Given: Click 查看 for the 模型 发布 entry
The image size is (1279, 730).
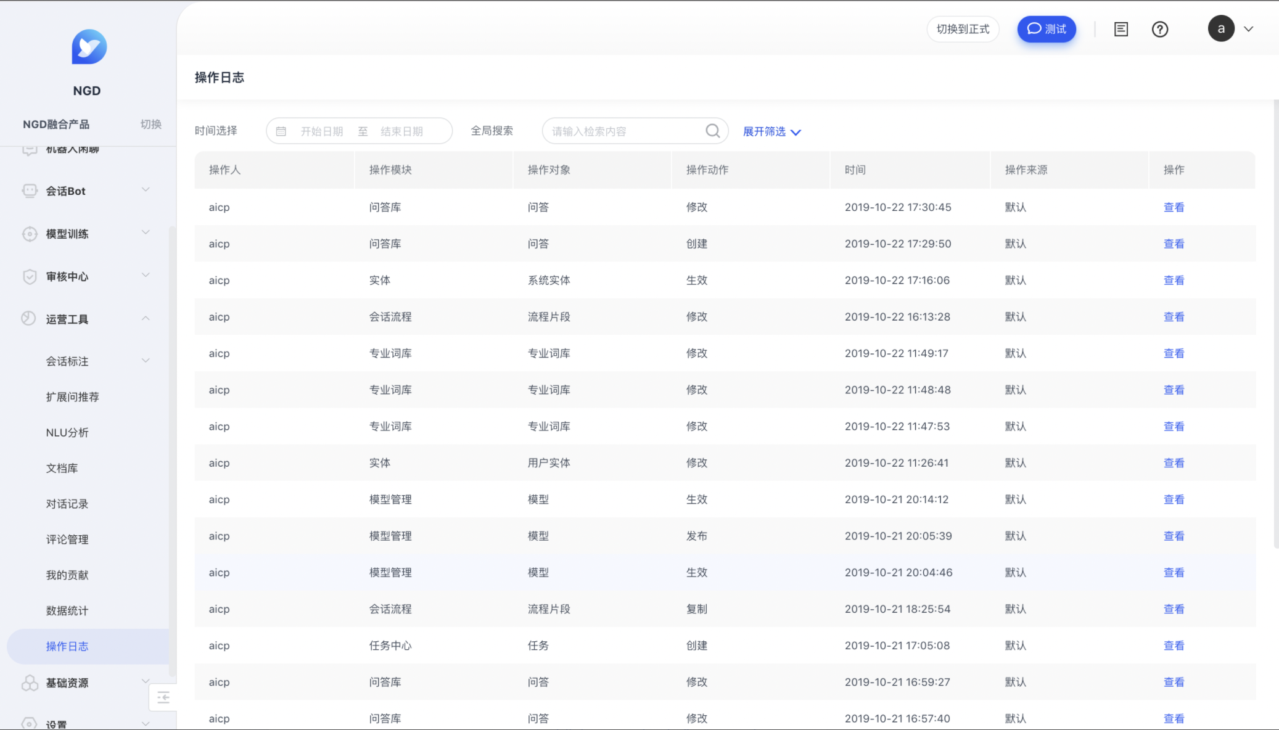Looking at the screenshot, I should pyautogui.click(x=1174, y=536).
